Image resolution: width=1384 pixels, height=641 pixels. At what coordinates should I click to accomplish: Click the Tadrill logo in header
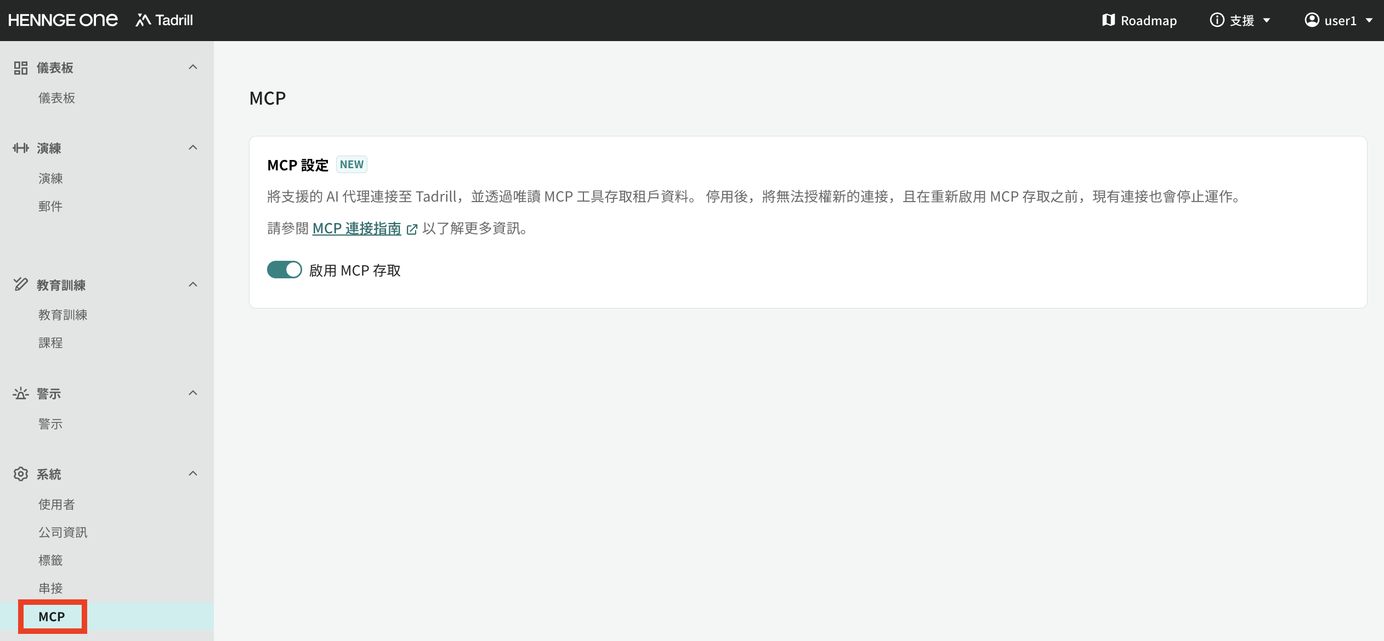click(165, 20)
